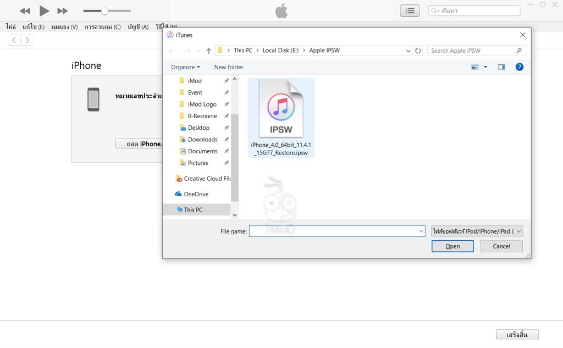The height and width of the screenshot is (348, 563).
Task: Open the file type dropdown showing iPod/iPhone/iPad firmware
Action: (x=477, y=231)
